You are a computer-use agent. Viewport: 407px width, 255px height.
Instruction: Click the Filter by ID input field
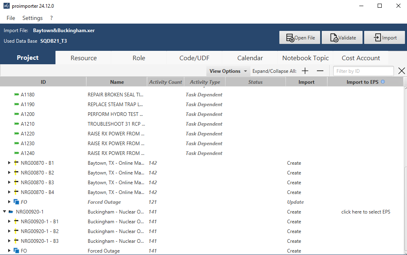pyautogui.click(x=363, y=71)
